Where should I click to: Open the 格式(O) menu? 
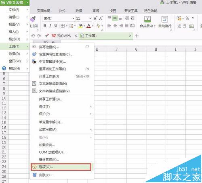(15, 39)
